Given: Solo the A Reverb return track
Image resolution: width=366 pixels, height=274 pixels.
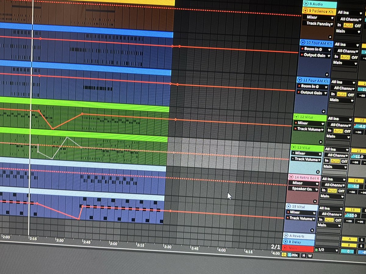Looking at the screenshot, I should 361,240.
